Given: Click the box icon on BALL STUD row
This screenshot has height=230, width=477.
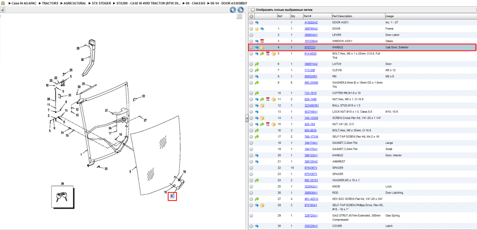Looking at the screenshot, I should pos(262,106).
